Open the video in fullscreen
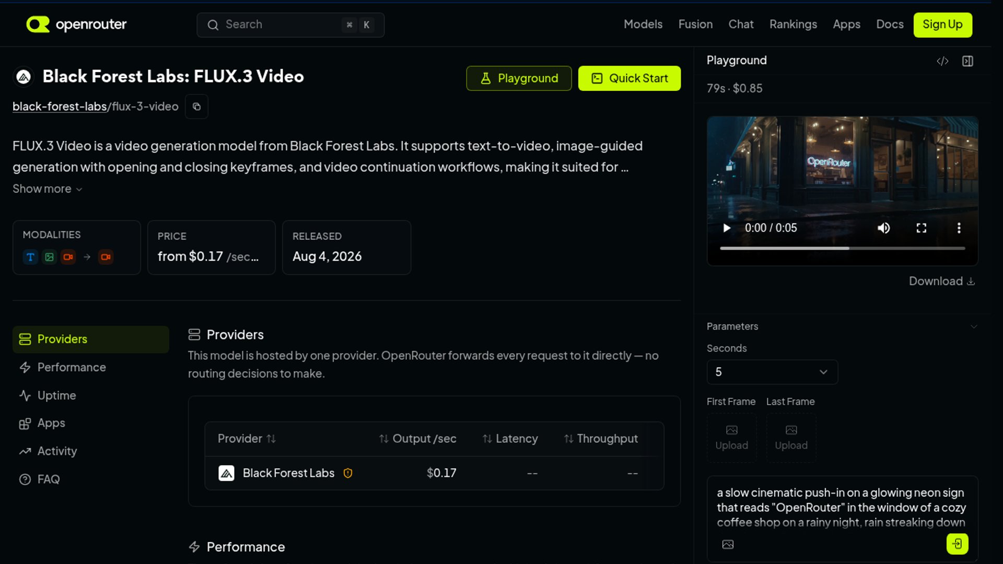The width and height of the screenshot is (1003, 564). point(922,228)
